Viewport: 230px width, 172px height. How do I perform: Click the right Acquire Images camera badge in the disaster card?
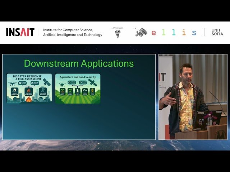[35, 83]
